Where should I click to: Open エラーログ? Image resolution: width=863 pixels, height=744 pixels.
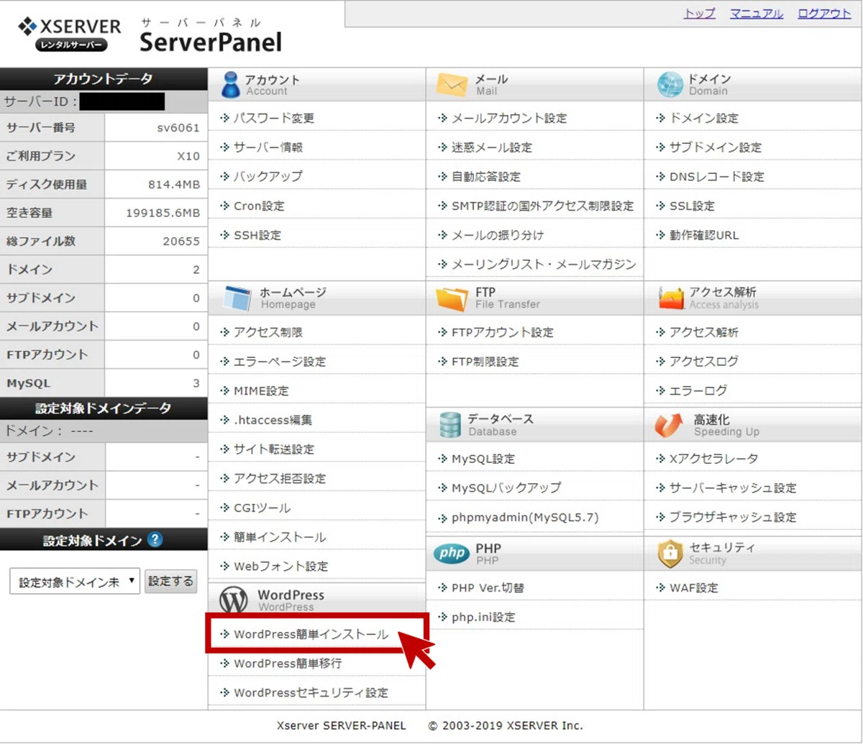(x=698, y=391)
